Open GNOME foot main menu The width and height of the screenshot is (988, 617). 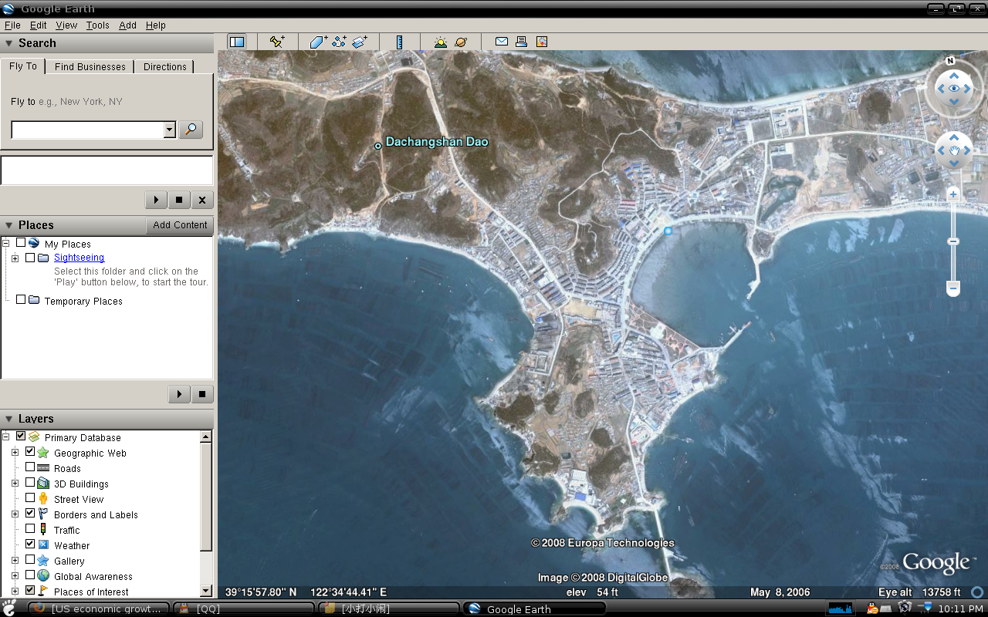click(10, 606)
